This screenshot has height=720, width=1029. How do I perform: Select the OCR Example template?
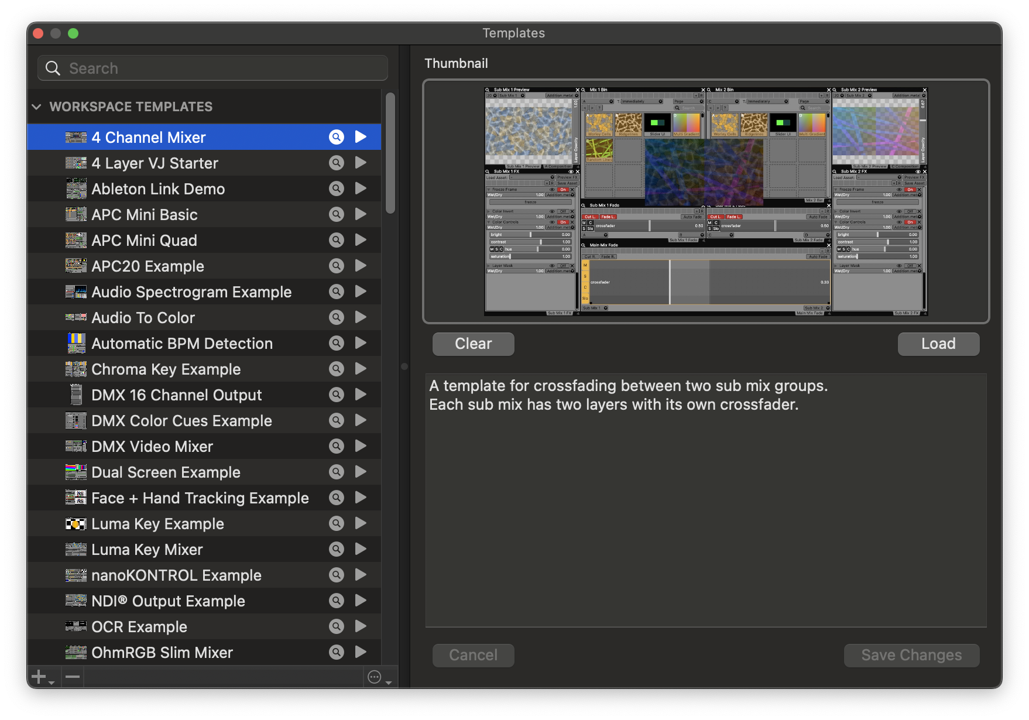pyautogui.click(x=204, y=626)
